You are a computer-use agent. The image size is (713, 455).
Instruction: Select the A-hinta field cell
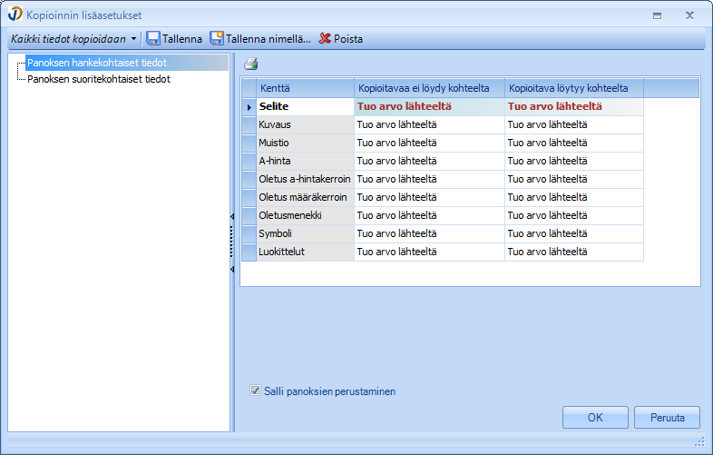point(305,162)
